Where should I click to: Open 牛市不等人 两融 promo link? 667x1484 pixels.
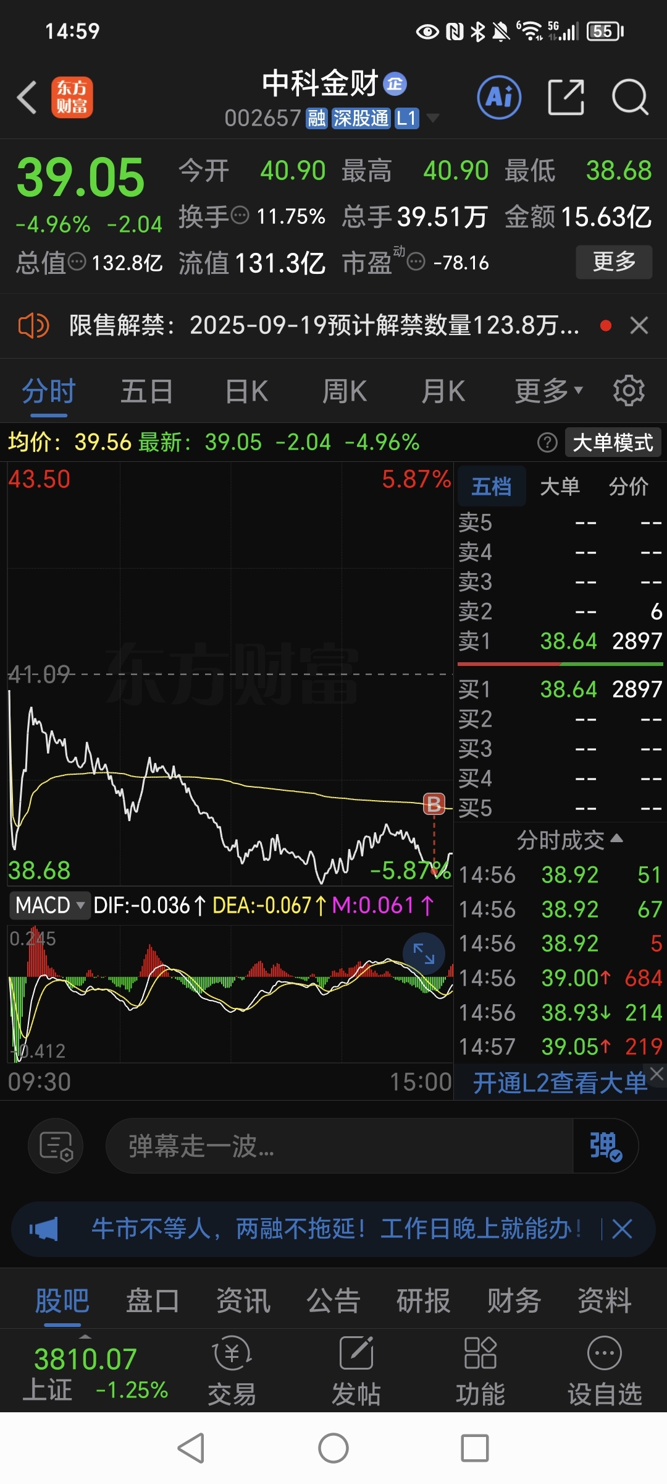337,1229
